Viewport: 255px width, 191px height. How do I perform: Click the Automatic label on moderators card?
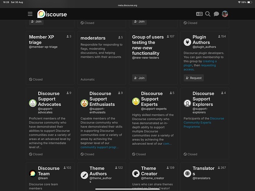88,79
